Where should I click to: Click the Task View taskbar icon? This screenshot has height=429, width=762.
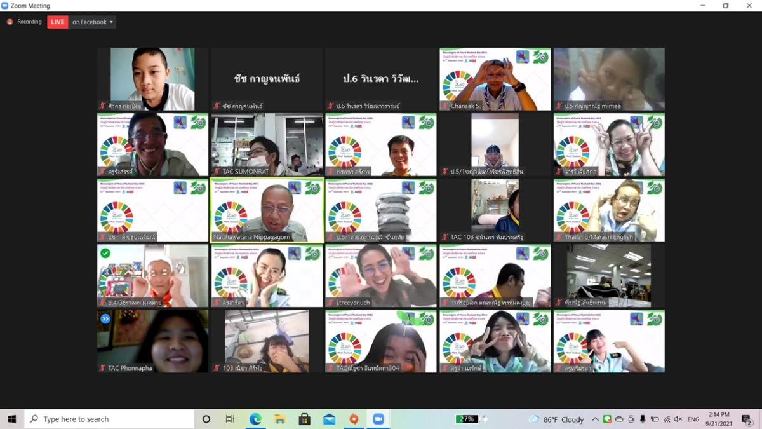[x=230, y=419]
